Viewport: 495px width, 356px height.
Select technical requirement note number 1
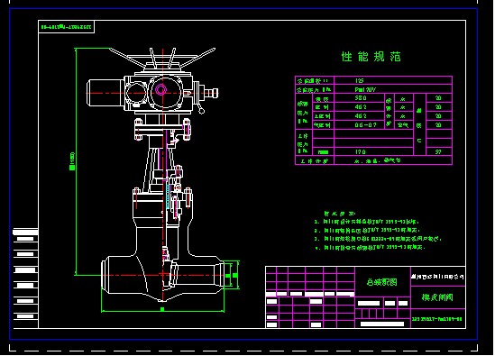click(367, 222)
